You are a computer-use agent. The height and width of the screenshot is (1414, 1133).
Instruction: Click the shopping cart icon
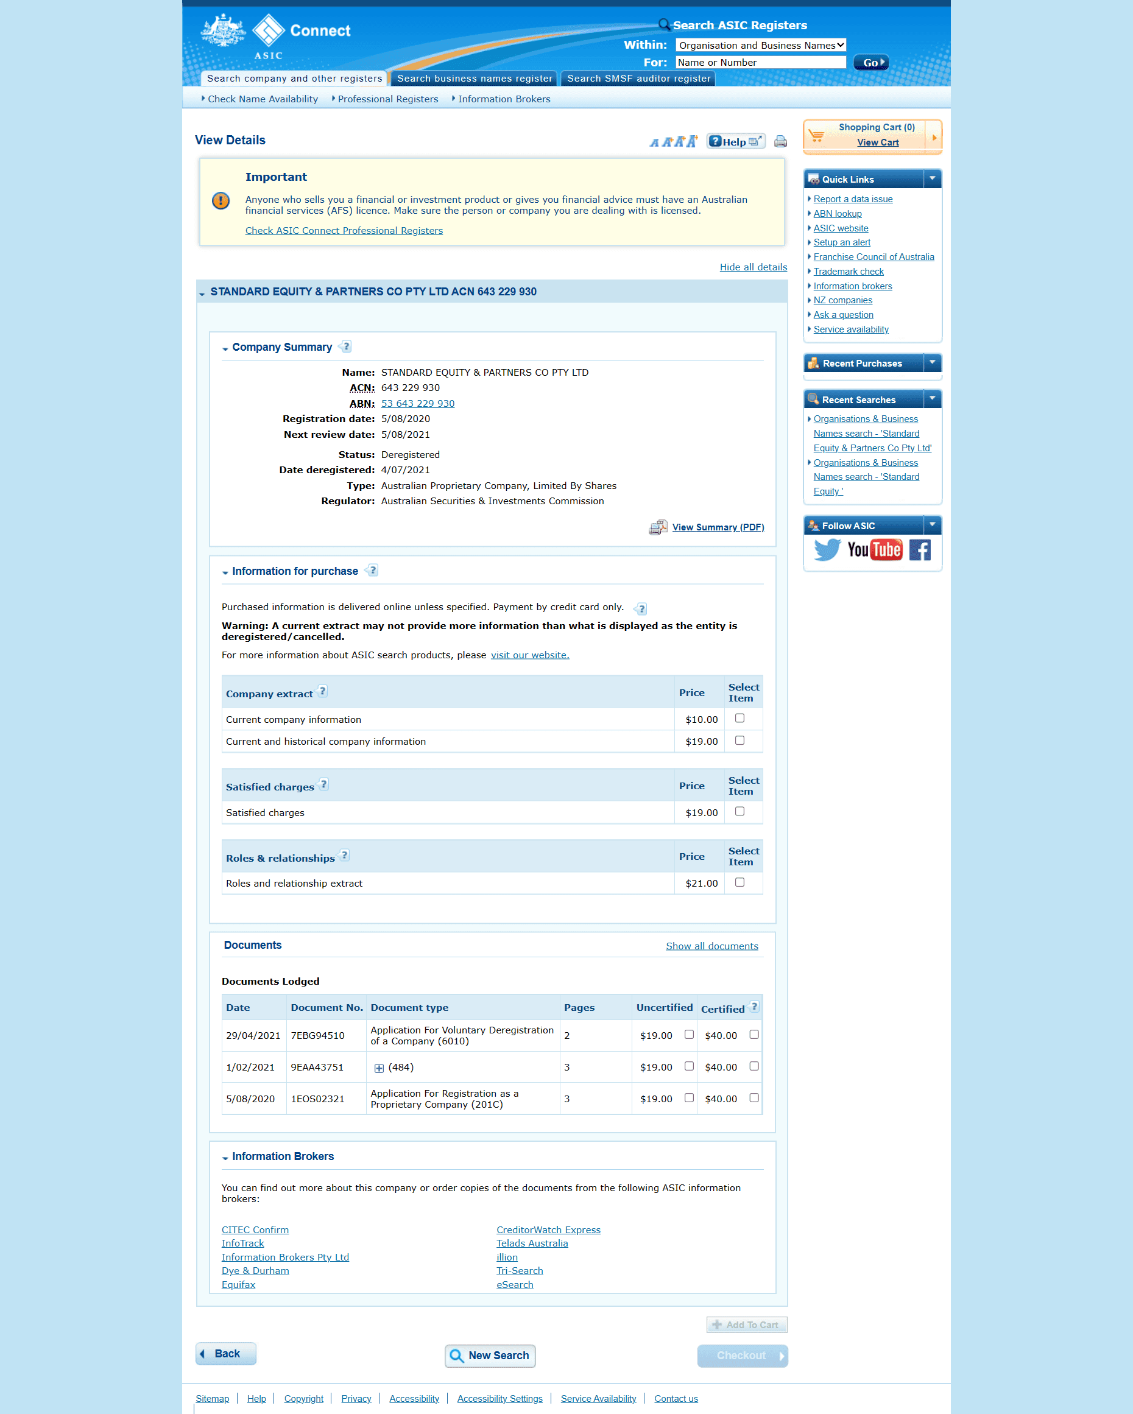coord(817,135)
